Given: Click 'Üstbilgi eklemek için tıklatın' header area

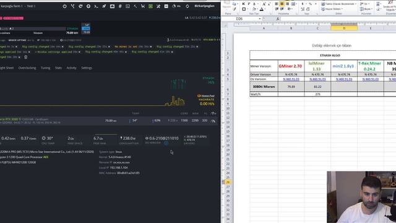Looking at the screenshot, I should (332, 45).
